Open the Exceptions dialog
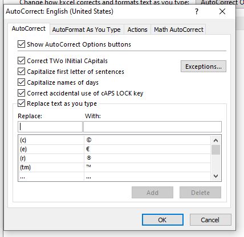Image resolution: width=244 pixels, height=237 pixels. pyautogui.click(x=204, y=66)
